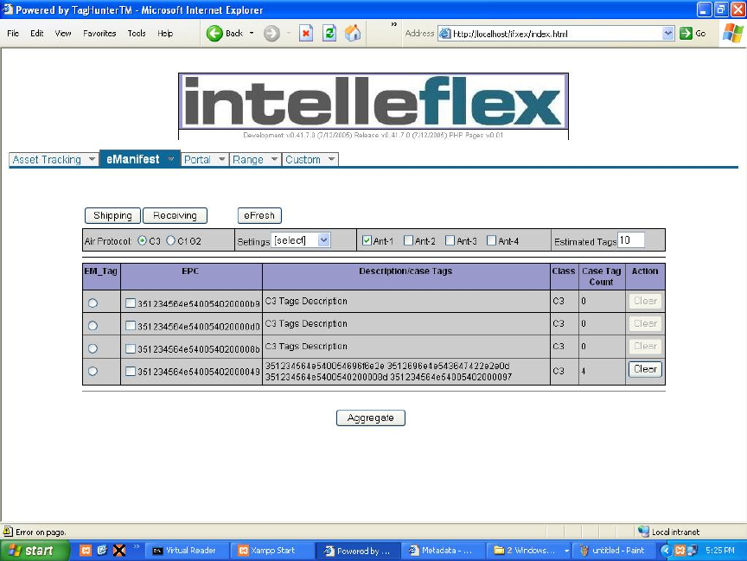Check the Ant-3 checkbox
The height and width of the screenshot is (561, 747).
[450, 240]
